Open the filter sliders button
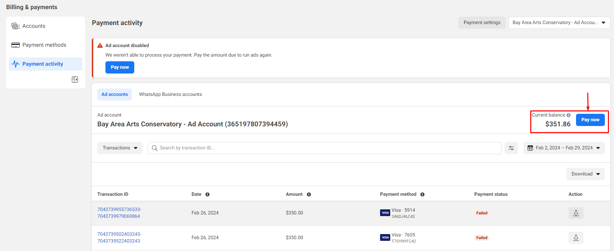 click(511, 148)
